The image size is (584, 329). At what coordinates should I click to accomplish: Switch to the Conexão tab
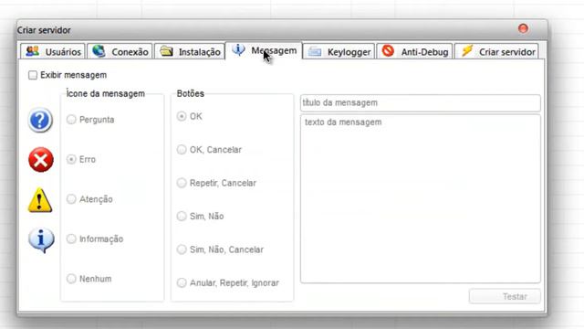[x=120, y=51]
